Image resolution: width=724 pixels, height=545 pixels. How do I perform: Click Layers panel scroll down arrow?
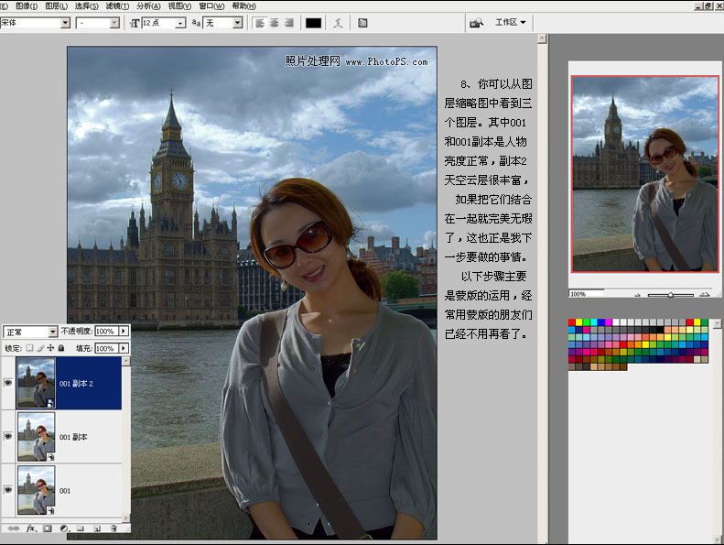point(126,518)
